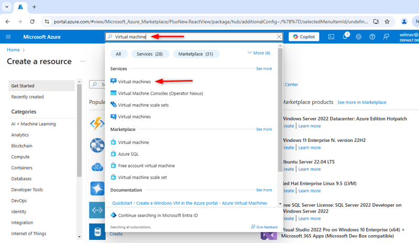This screenshot has width=419, height=243.
Task: Open the notifications bell
Action: click(345, 37)
